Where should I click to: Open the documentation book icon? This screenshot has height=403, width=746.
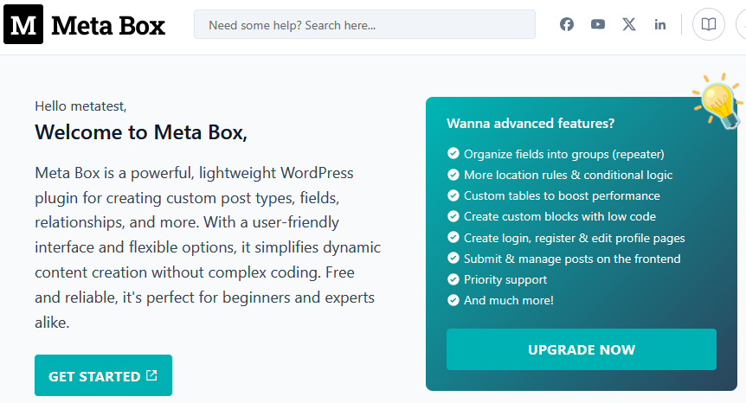point(709,24)
